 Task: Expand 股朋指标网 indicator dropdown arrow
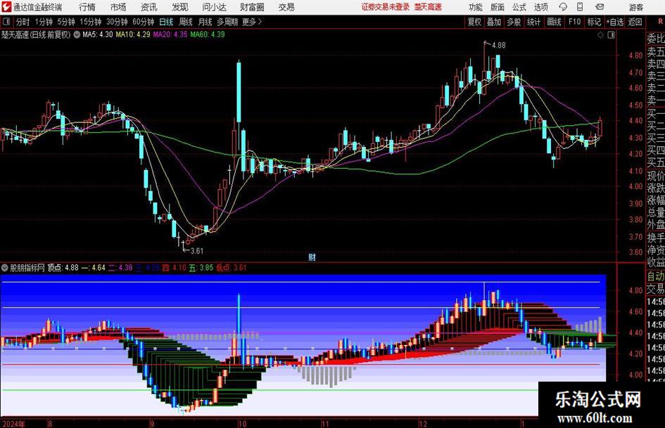click(x=5, y=268)
